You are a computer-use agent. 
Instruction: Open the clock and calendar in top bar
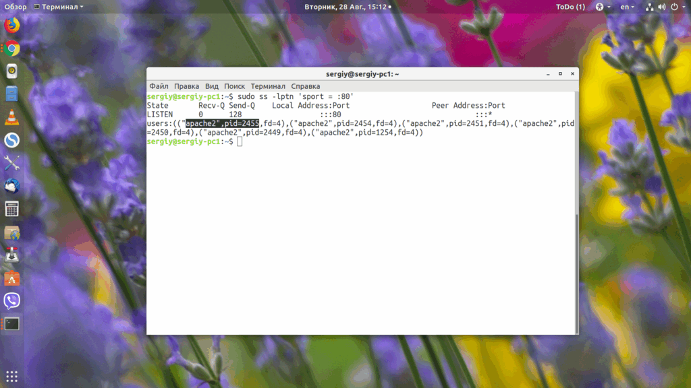348,7
